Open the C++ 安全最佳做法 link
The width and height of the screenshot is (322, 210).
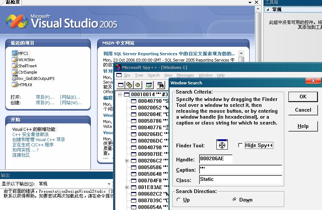click(x=30, y=134)
